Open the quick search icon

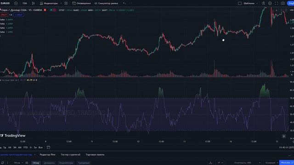point(263,3)
